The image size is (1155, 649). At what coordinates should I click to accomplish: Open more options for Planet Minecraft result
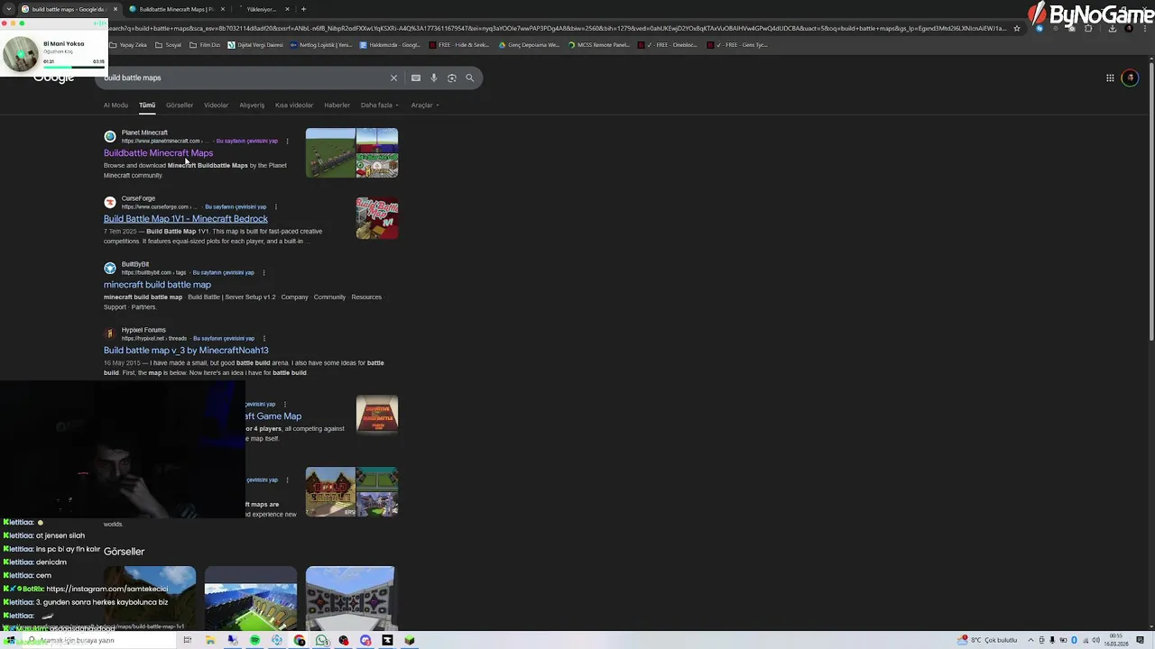[287, 141]
